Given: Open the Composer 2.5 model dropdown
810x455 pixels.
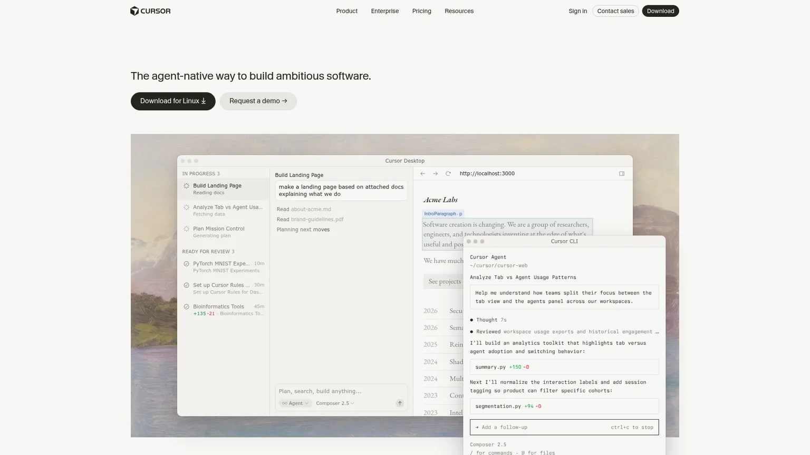Looking at the screenshot, I should click(335, 403).
